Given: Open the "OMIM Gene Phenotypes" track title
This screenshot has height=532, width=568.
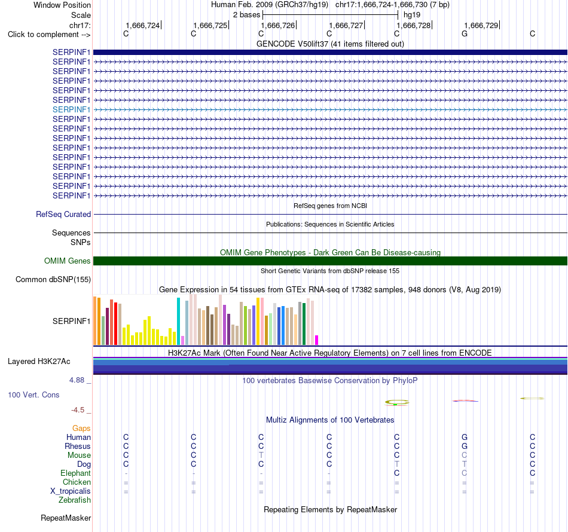Looking at the screenshot, I should point(330,252).
